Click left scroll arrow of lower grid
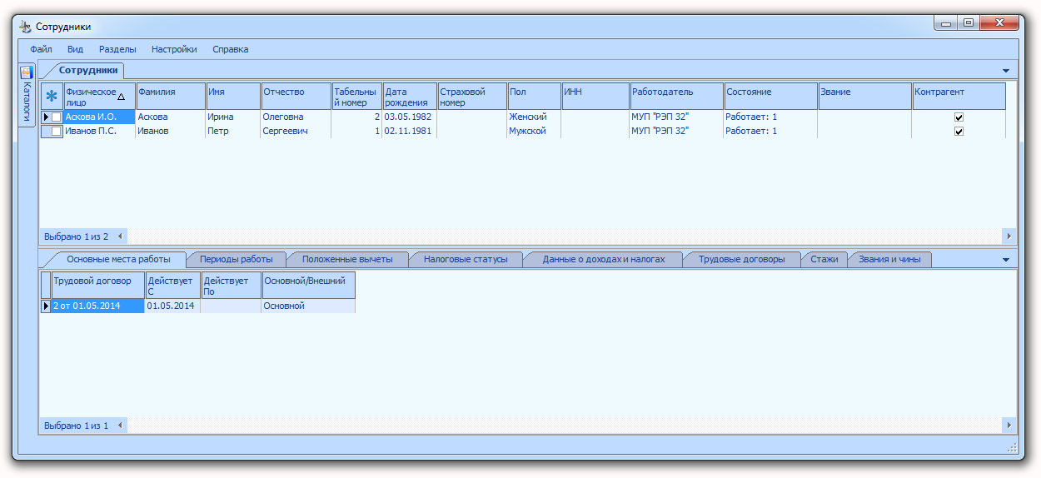 pos(120,426)
